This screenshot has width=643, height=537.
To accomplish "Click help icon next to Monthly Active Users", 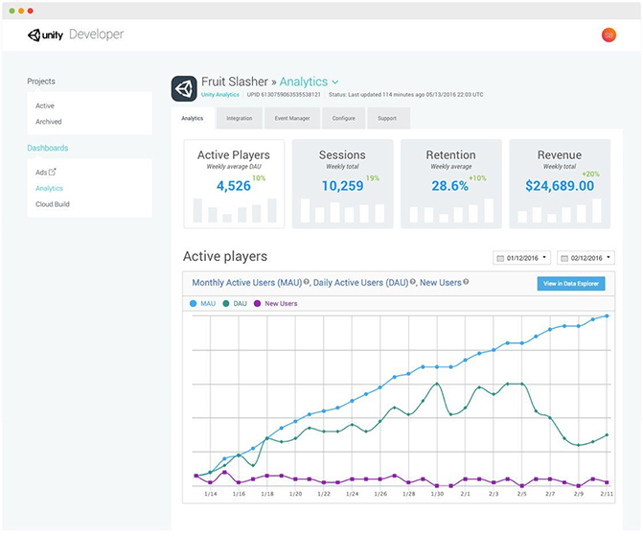I will click(x=307, y=282).
